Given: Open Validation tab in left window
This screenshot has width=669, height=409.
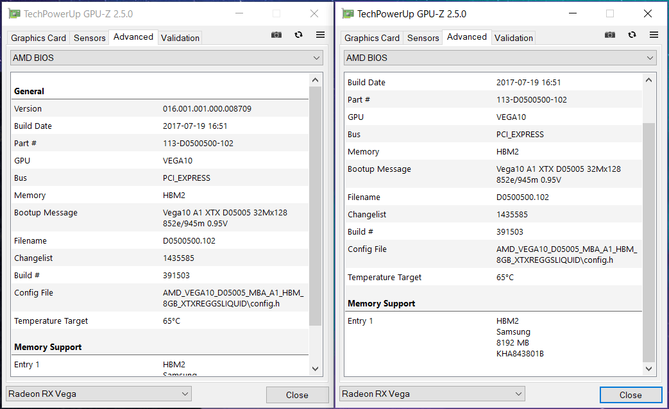Looking at the screenshot, I should tap(180, 38).
